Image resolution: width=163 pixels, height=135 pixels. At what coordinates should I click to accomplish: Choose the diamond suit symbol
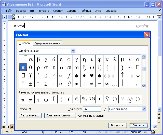point(84,75)
